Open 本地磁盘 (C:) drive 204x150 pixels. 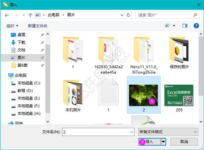[x=29, y=83]
